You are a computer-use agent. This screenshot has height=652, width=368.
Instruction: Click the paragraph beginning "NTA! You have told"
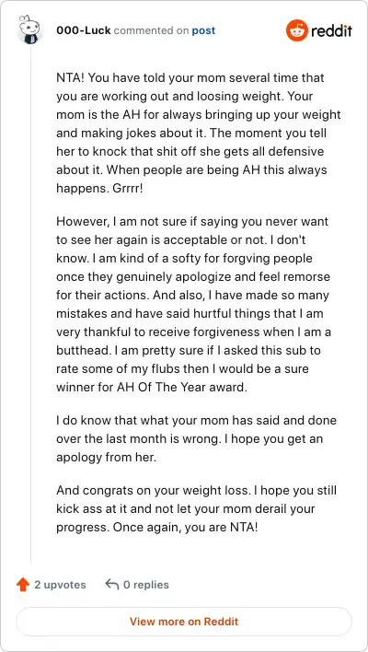pyautogui.click(x=199, y=133)
